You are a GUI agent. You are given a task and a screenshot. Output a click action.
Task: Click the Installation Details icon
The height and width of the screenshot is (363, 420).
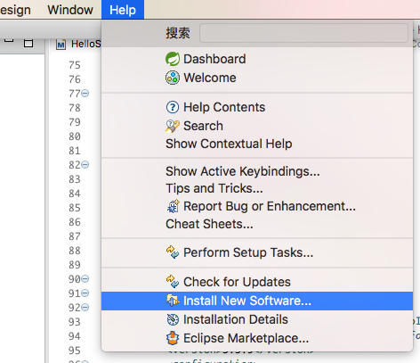pyautogui.click(x=173, y=319)
